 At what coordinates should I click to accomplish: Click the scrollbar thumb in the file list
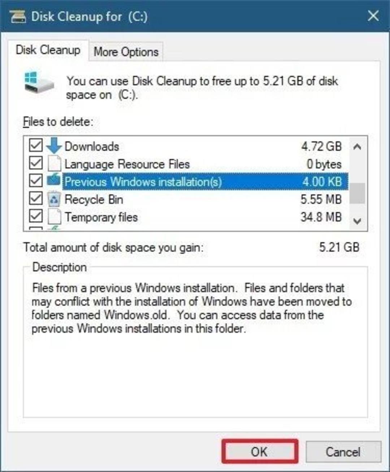click(x=357, y=193)
